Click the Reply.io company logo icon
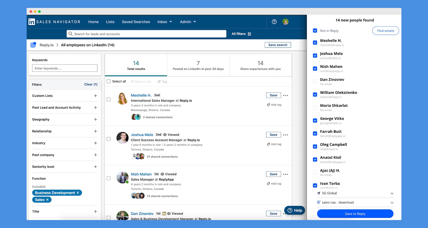The image size is (428, 228). pos(33,45)
